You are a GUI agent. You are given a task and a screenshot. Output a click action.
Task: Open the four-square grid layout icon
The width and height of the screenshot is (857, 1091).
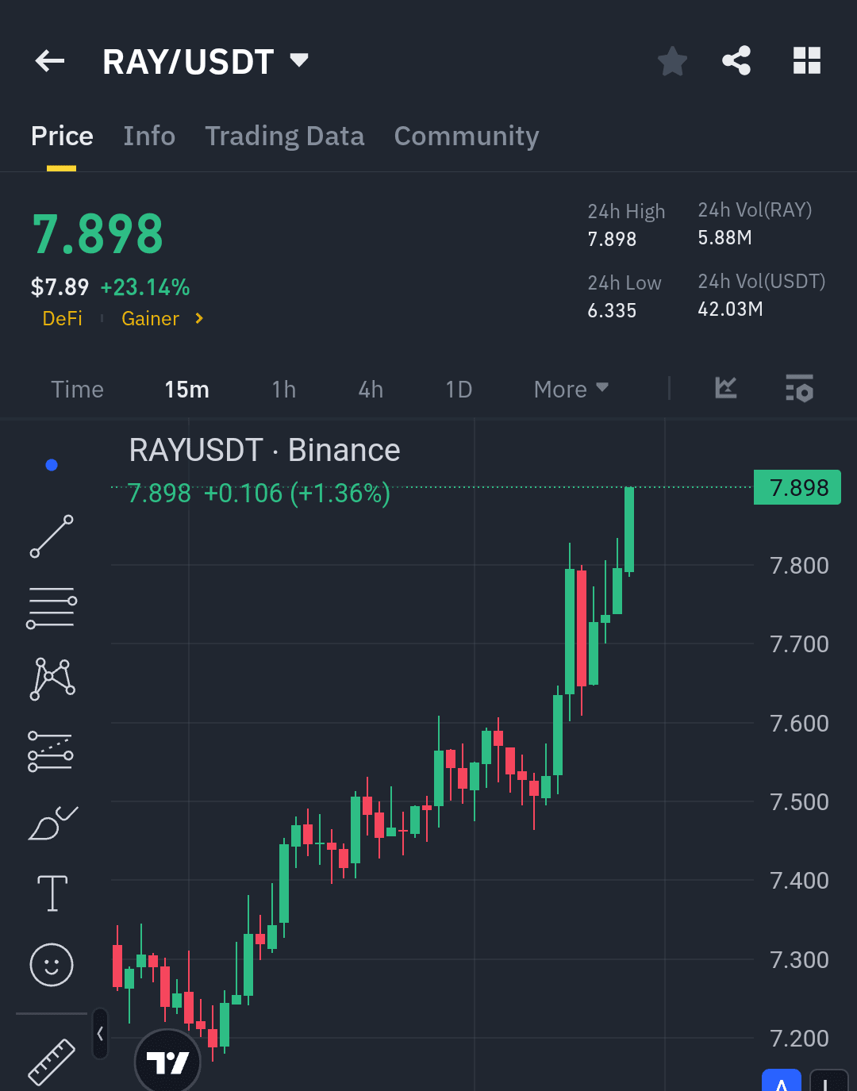[x=807, y=61]
